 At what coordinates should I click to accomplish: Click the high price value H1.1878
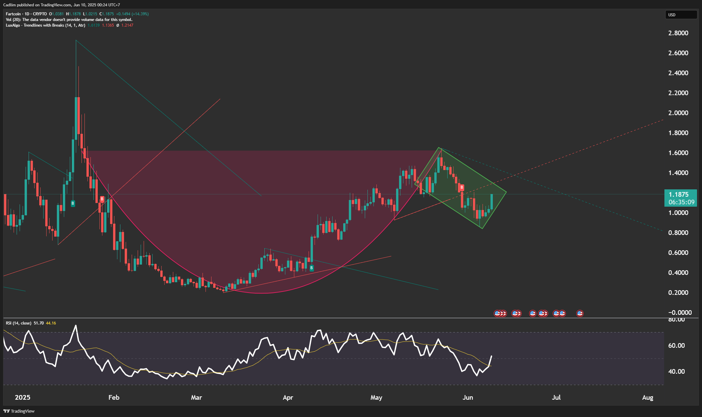(x=73, y=14)
